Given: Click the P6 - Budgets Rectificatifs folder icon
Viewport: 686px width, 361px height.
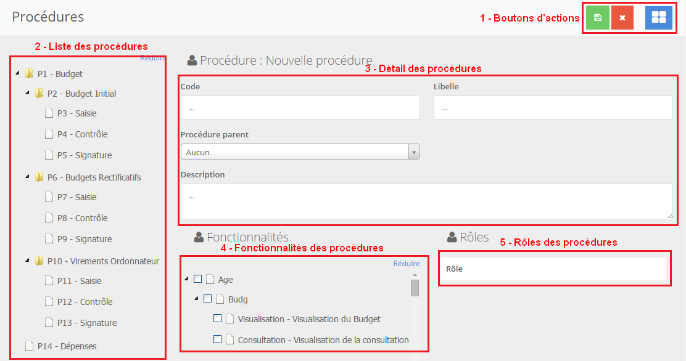Looking at the screenshot, I should (39, 177).
